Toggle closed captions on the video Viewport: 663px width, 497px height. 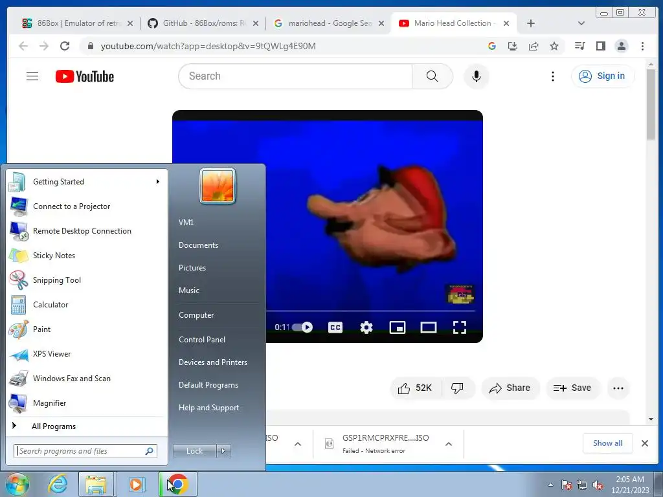335,327
